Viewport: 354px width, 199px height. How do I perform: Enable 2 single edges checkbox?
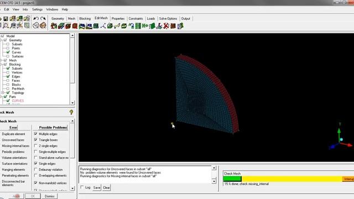click(x=35, y=146)
